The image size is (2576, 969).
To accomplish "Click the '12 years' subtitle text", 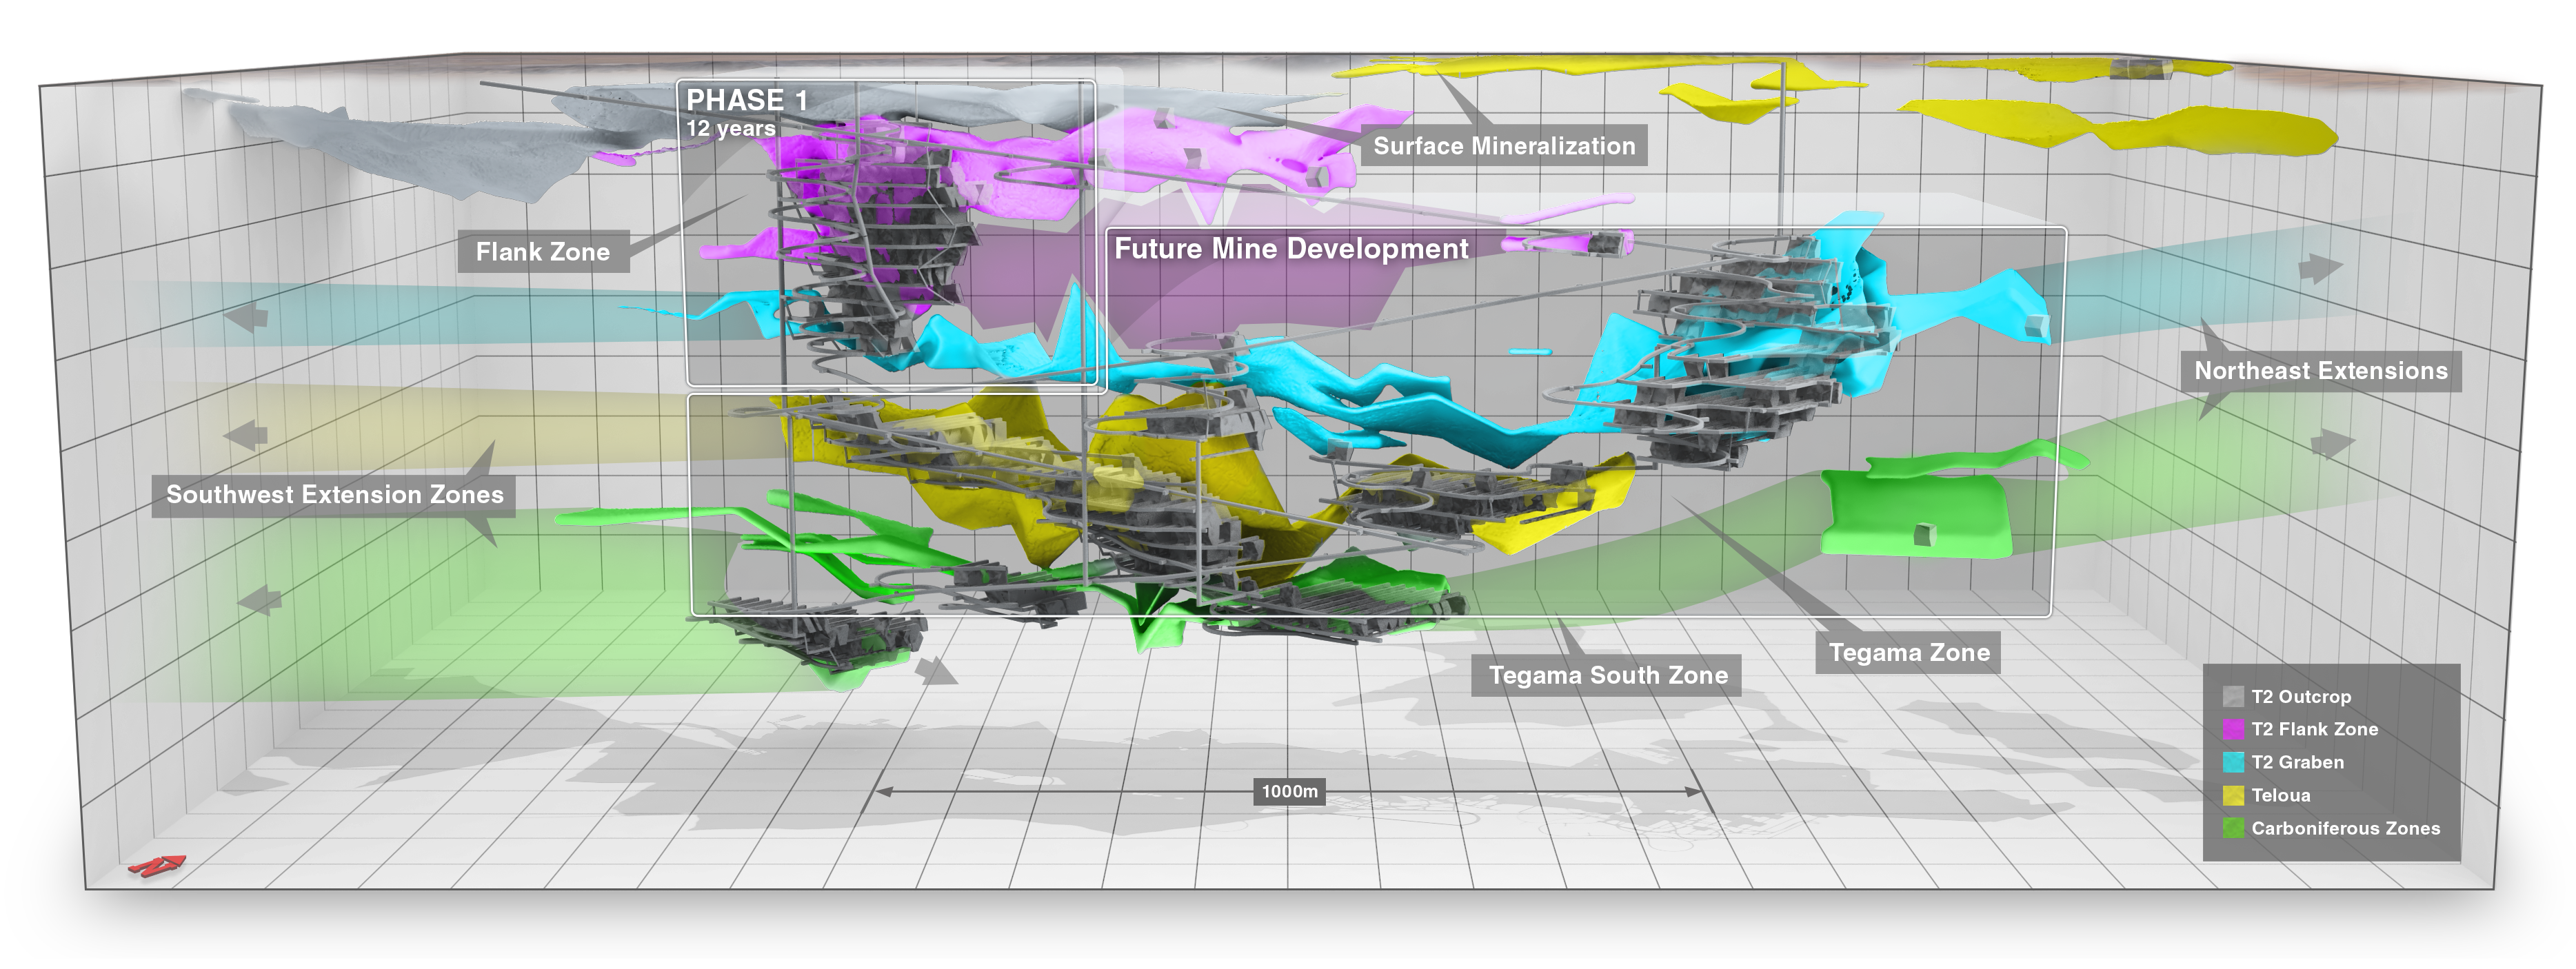I will (x=731, y=129).
